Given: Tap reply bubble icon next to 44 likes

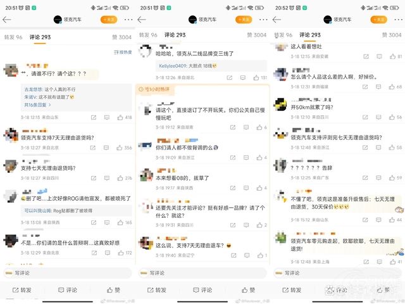Looking at the screenshot, I should [378, 220].
